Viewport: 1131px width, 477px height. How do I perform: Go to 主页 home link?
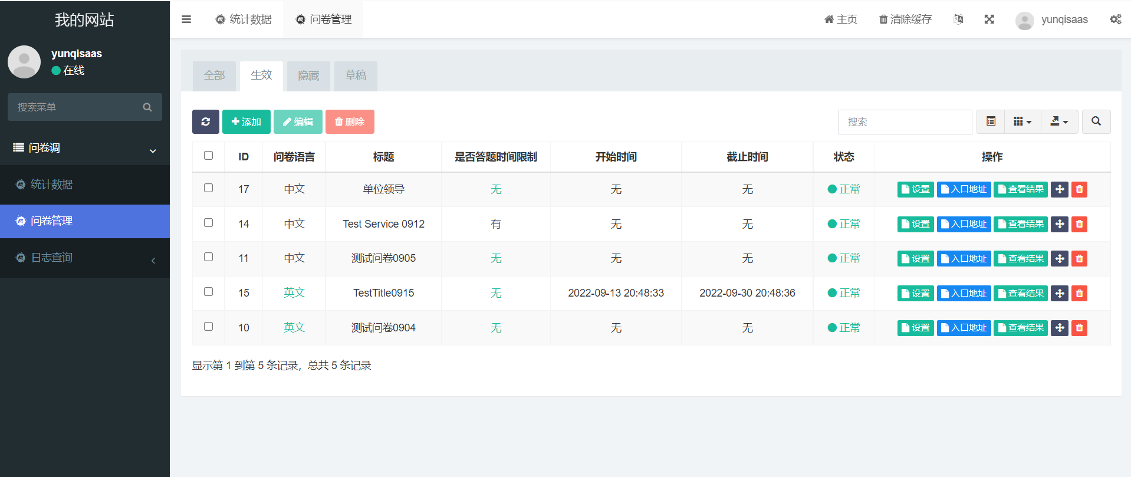(841, 19)
